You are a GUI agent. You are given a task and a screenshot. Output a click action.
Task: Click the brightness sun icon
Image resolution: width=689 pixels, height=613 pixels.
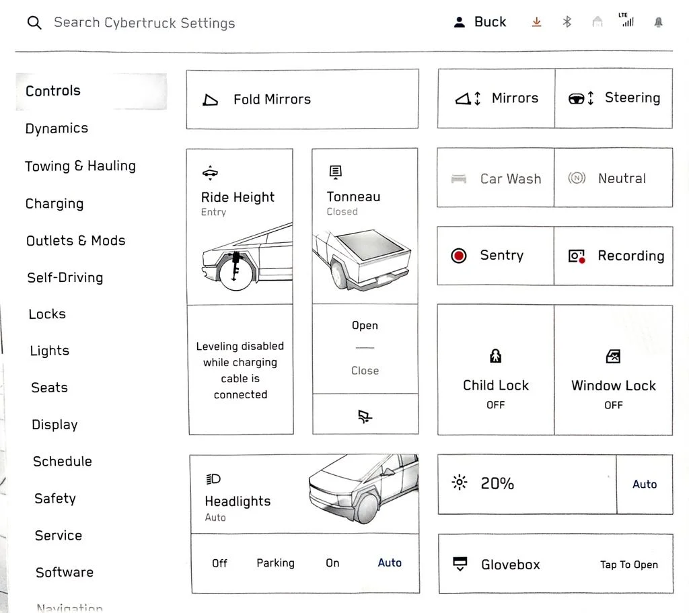[460, 482]
